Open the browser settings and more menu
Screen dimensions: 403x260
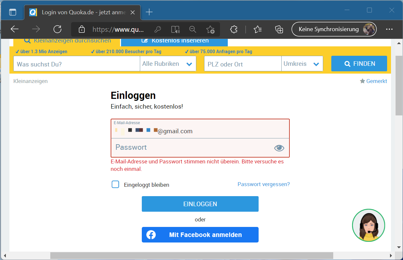coord(389,30)
